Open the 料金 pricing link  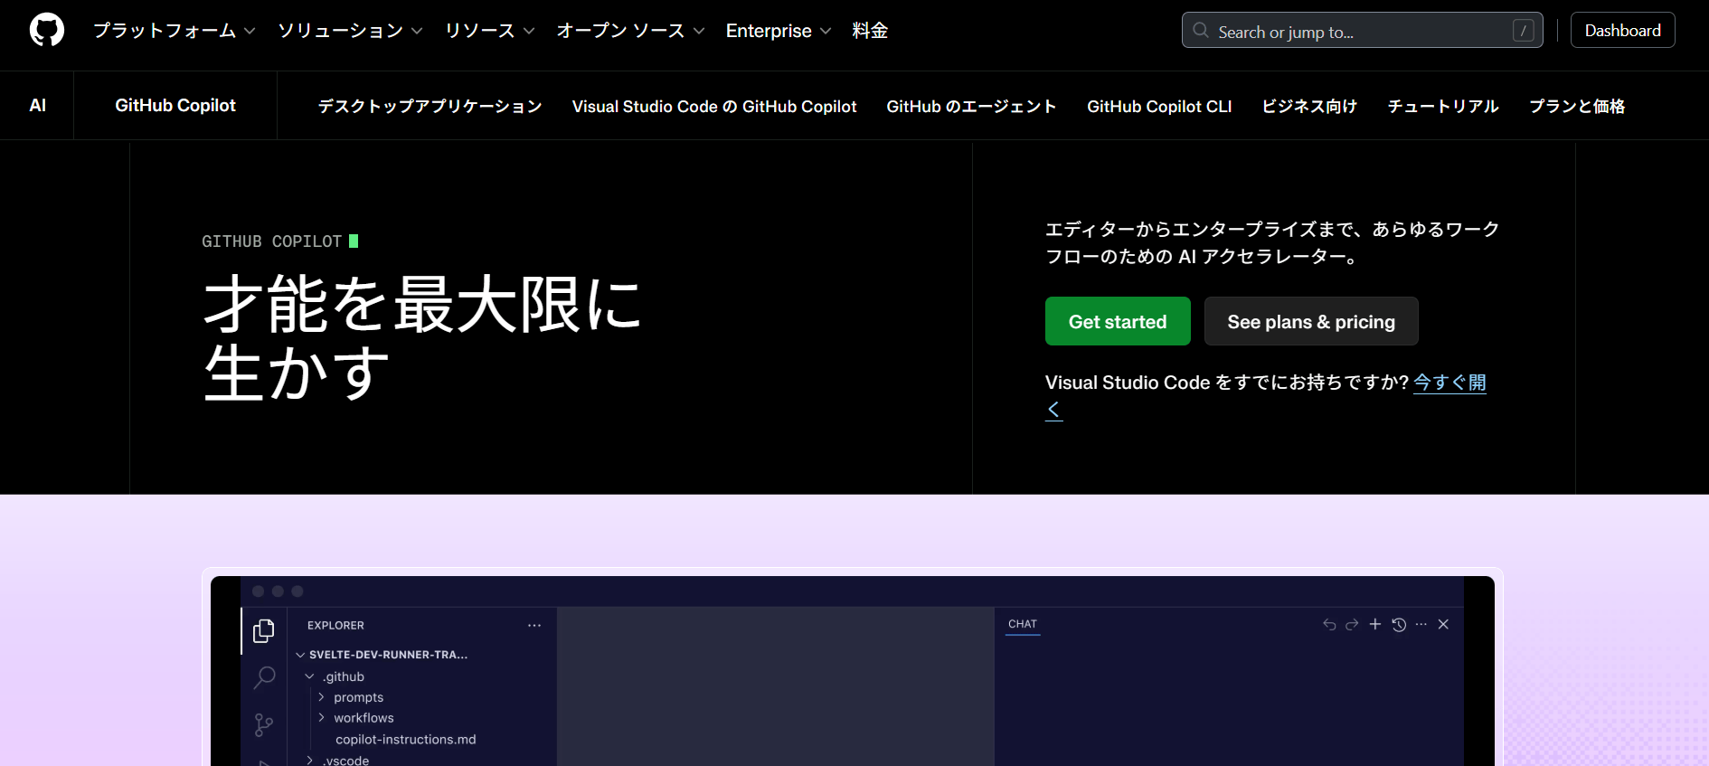click(x=870, y=31)
